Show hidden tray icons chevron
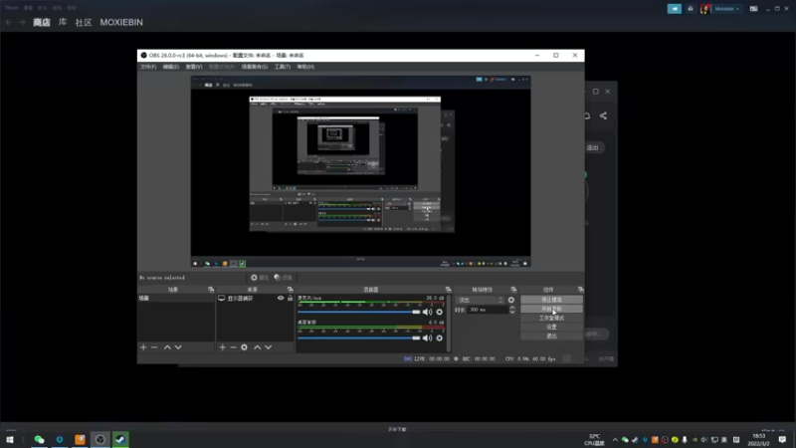Viewport: 796px width, 448px height. [x=615, y=440]
